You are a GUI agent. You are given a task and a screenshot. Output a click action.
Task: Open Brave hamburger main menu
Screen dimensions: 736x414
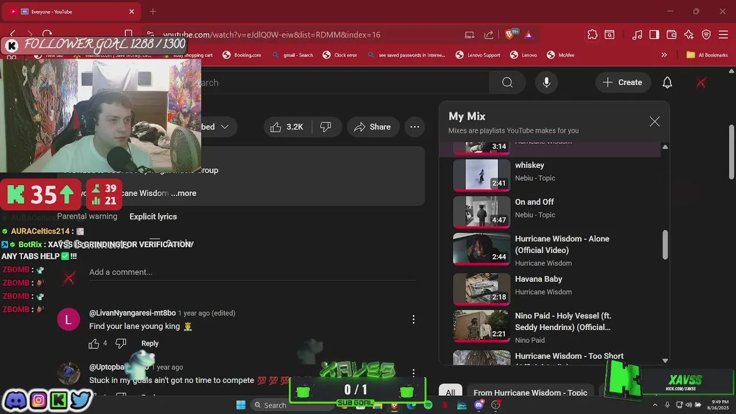click(724, 34)
